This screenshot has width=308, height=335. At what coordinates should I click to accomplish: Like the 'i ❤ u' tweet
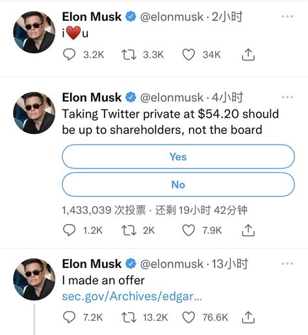[x=188, y=55]
